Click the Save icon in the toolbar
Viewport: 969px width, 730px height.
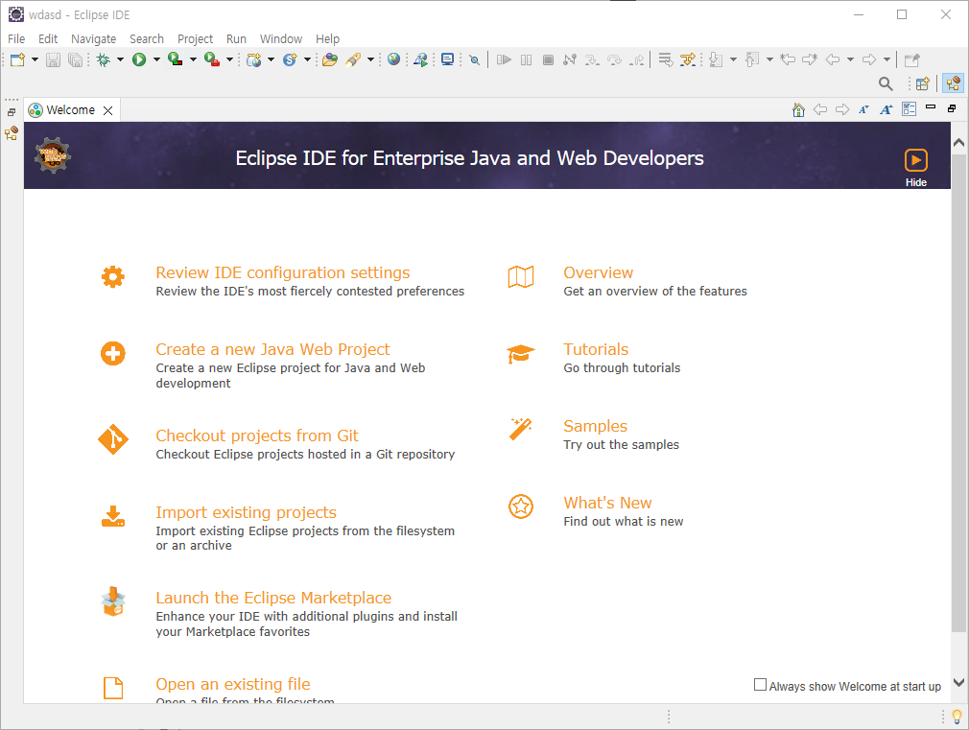point(53,59)
